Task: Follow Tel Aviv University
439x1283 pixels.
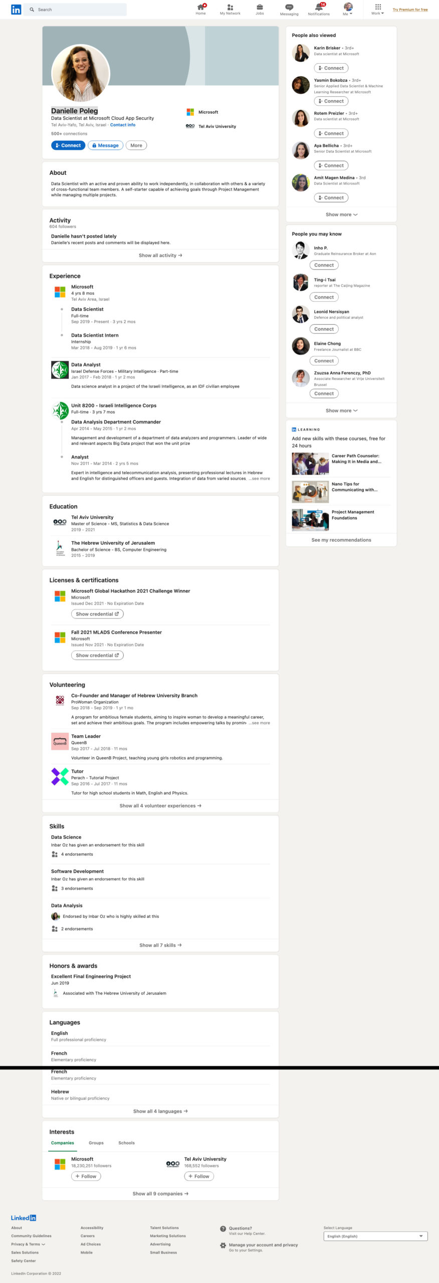Action: [199, 1176]
